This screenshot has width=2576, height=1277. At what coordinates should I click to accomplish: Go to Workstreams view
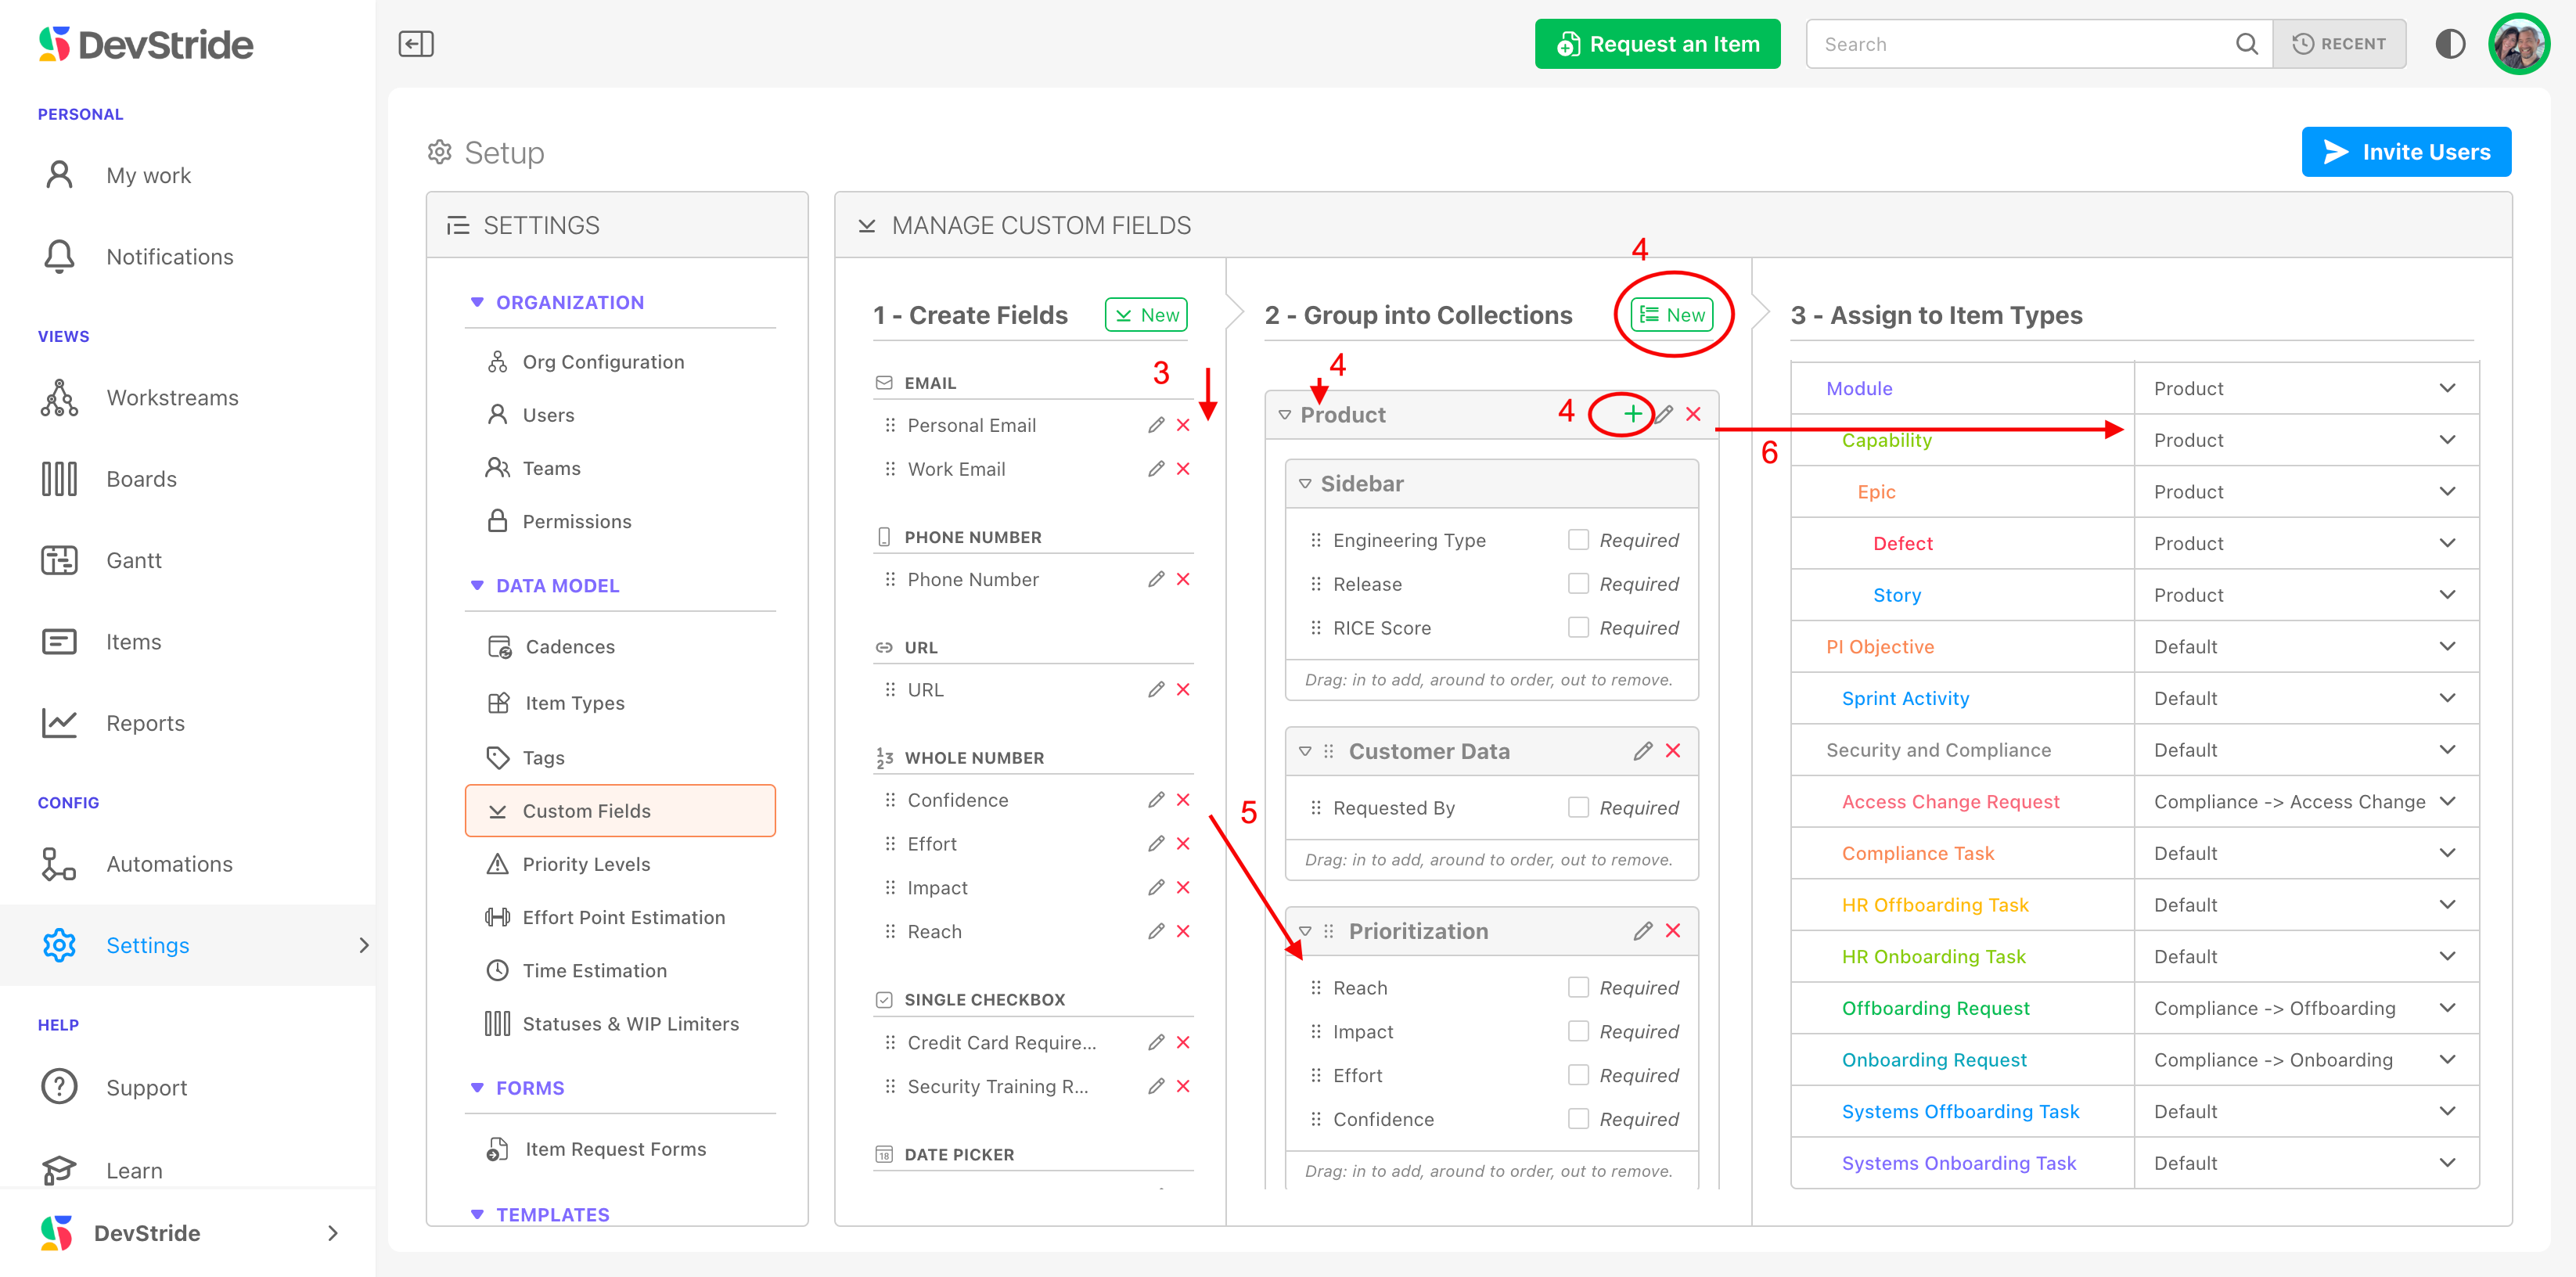[172, 398]
